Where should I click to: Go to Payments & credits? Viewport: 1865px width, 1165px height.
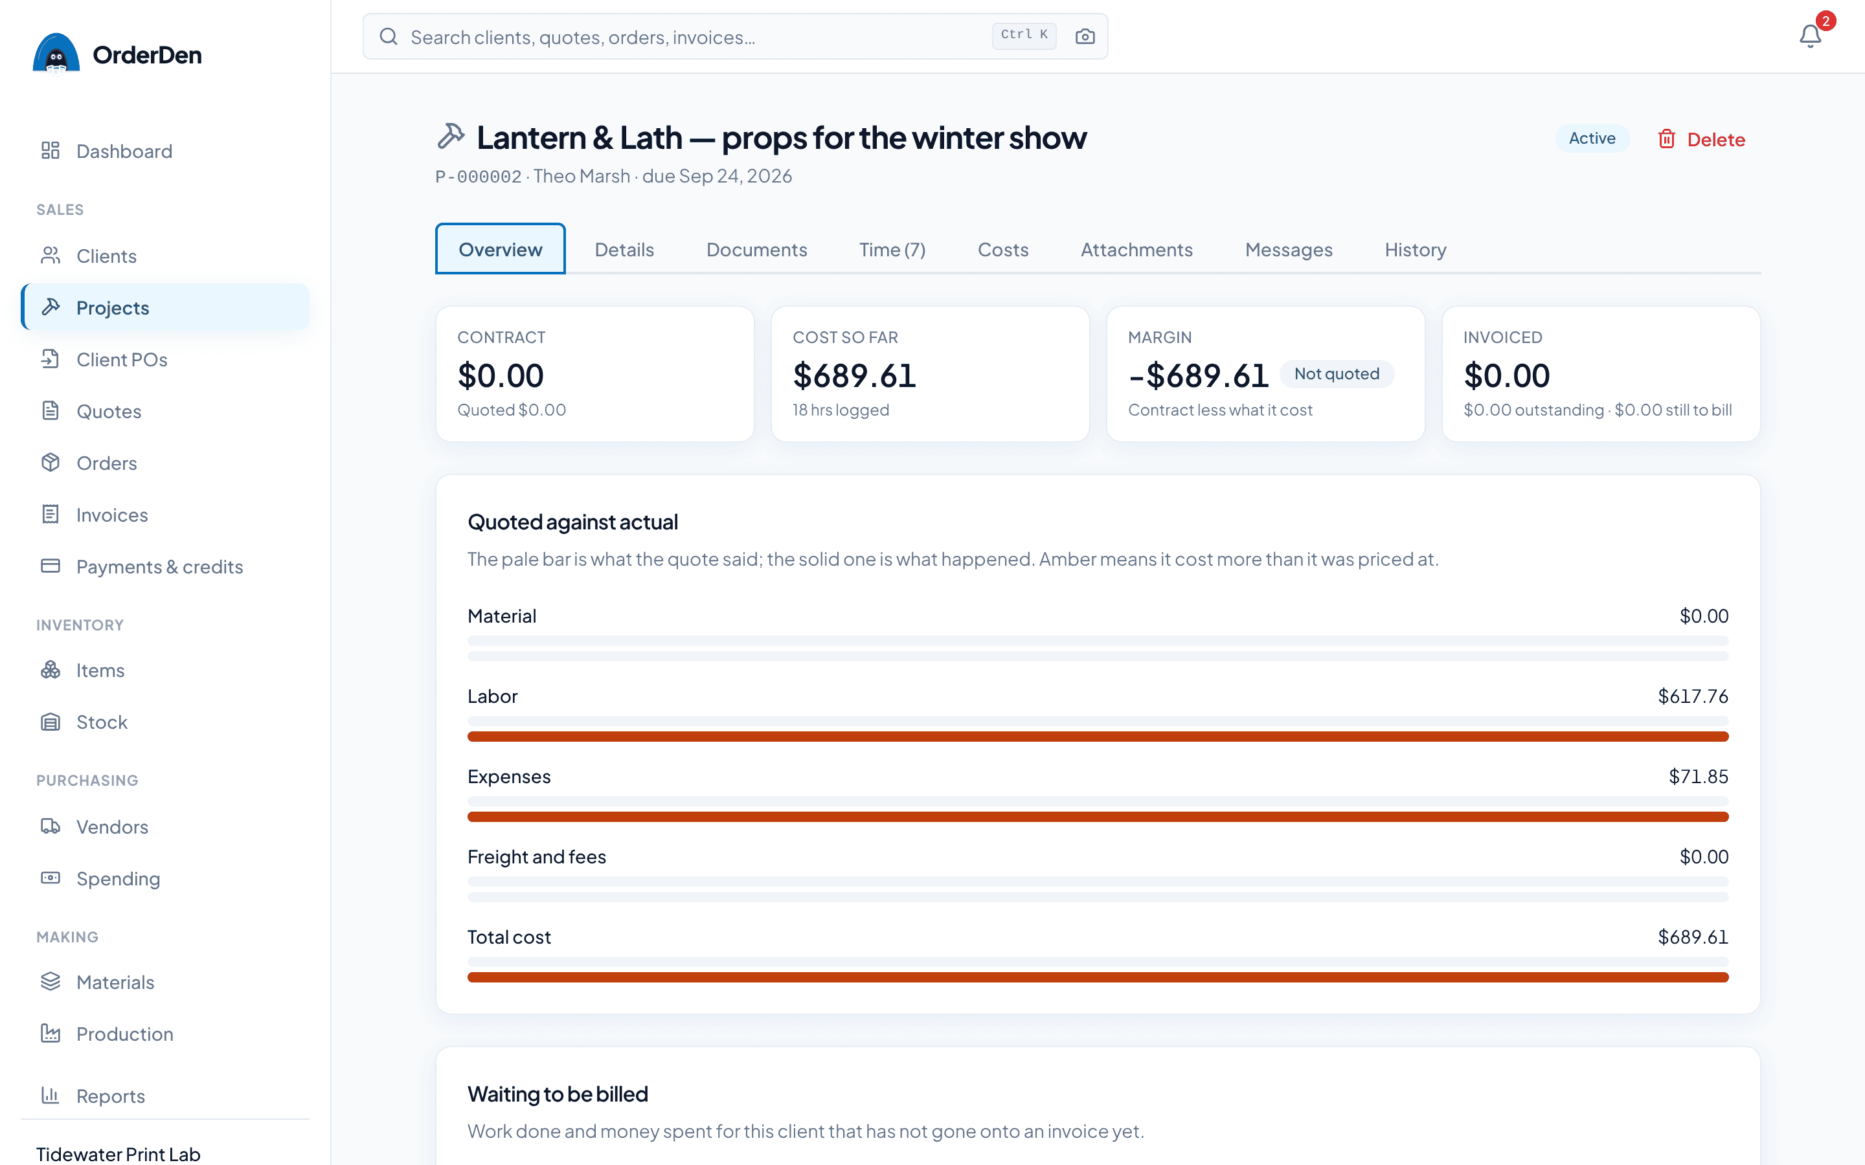(165, 566)
